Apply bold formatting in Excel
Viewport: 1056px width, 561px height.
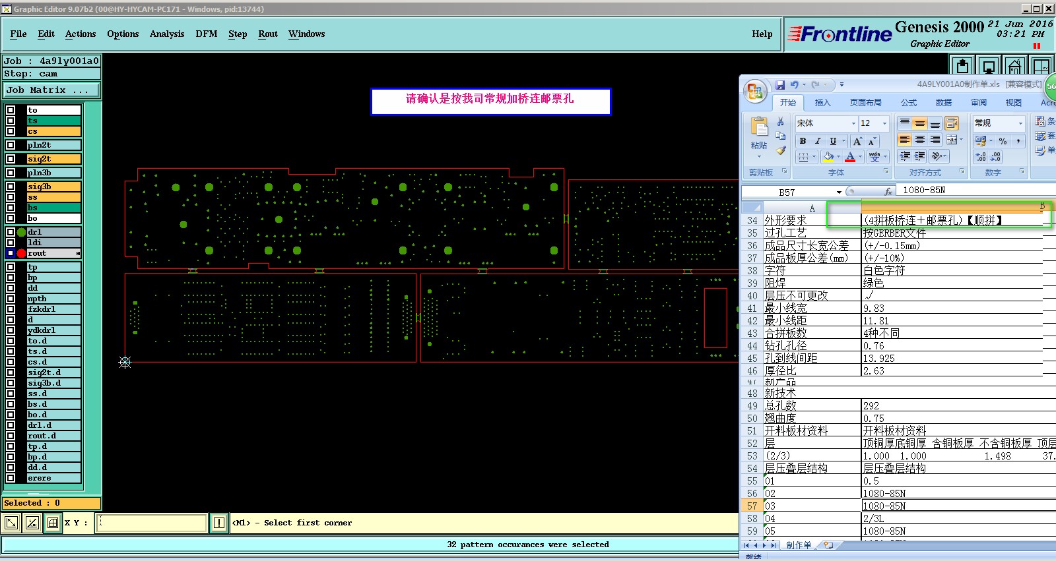[803, 141]
